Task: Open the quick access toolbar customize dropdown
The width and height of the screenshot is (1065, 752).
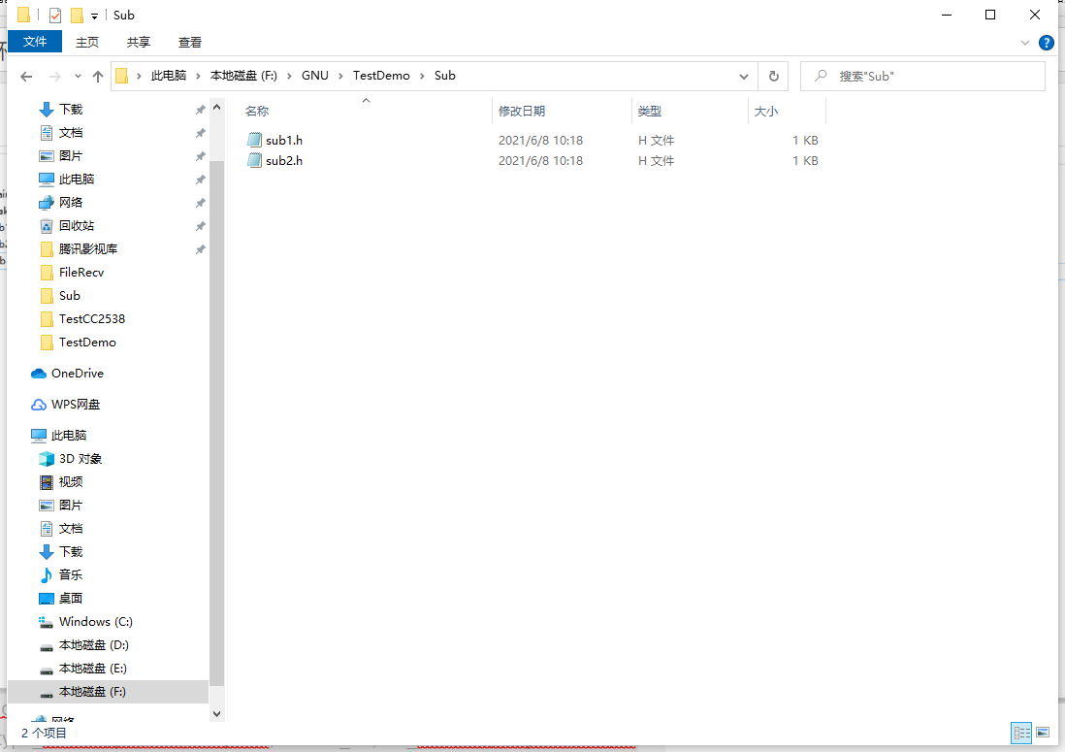Action: point(93,15)
